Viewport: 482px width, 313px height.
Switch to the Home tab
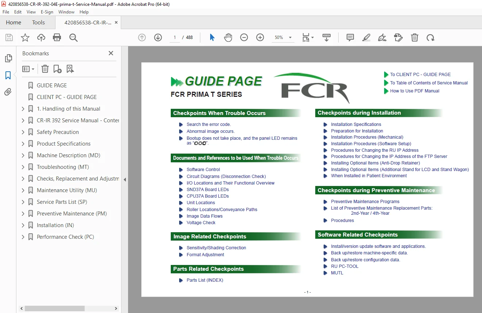click(14, 23)
